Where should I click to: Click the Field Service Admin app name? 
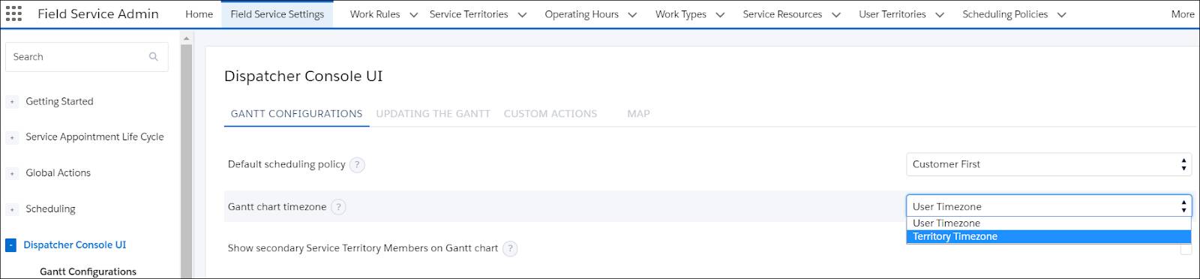97,13
